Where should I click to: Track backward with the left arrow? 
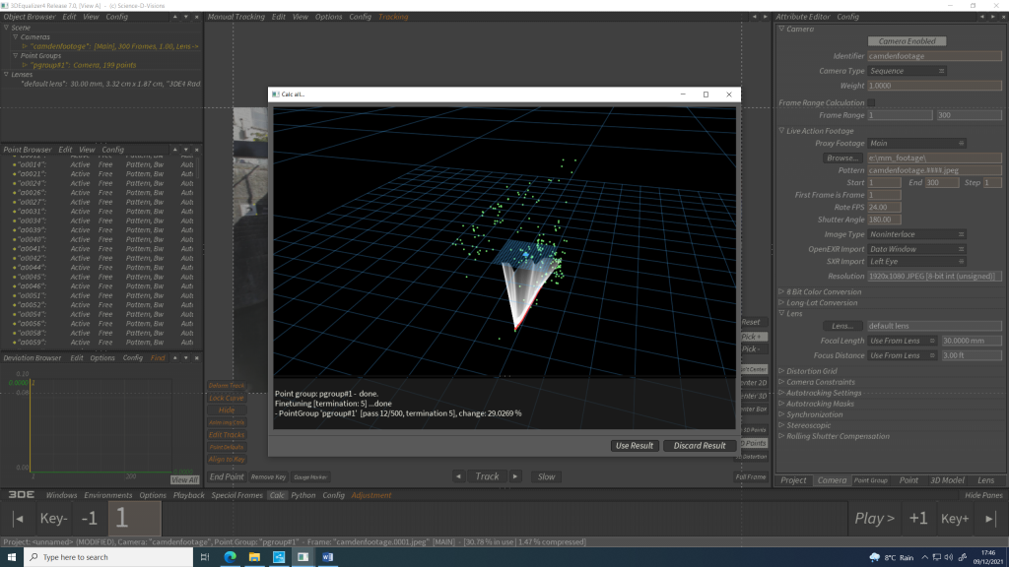coord(458,477)
